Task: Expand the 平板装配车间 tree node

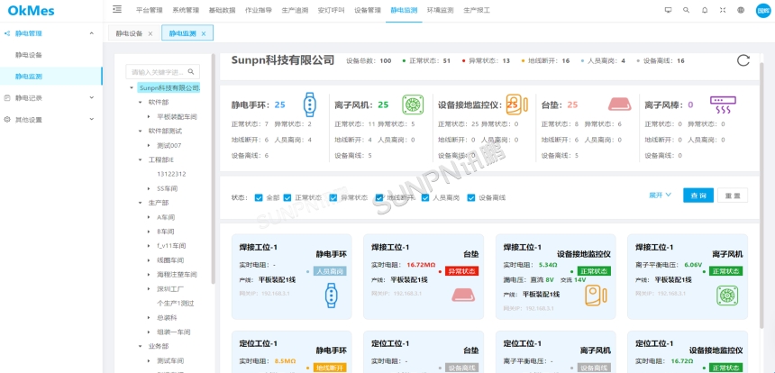Action: coord(149,116)
